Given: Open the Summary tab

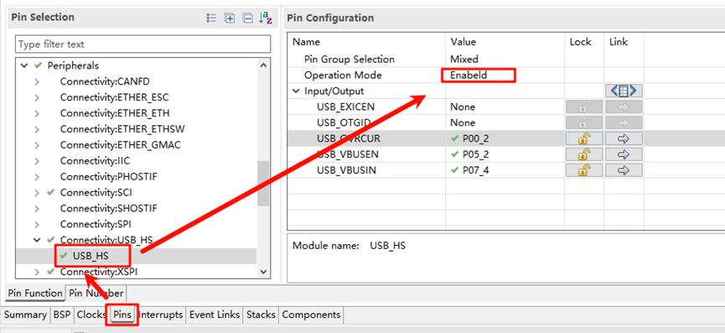Looking at the screenshot, I should [x=25, y=315].
